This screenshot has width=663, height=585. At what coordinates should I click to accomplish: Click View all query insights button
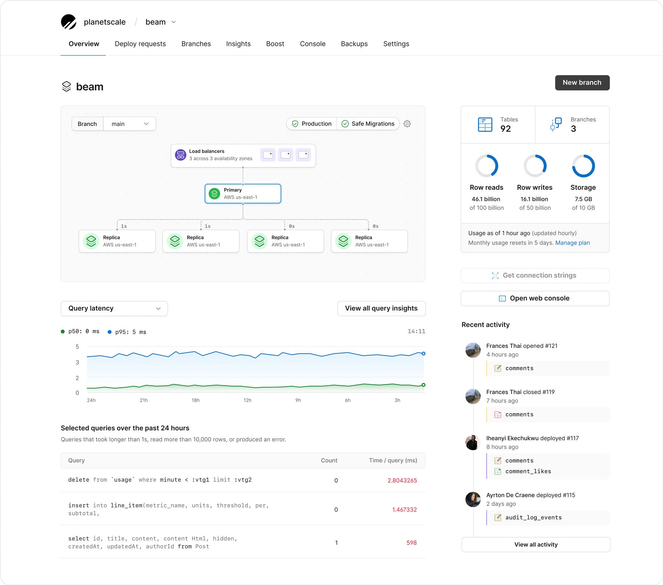(x=381, y=308)
